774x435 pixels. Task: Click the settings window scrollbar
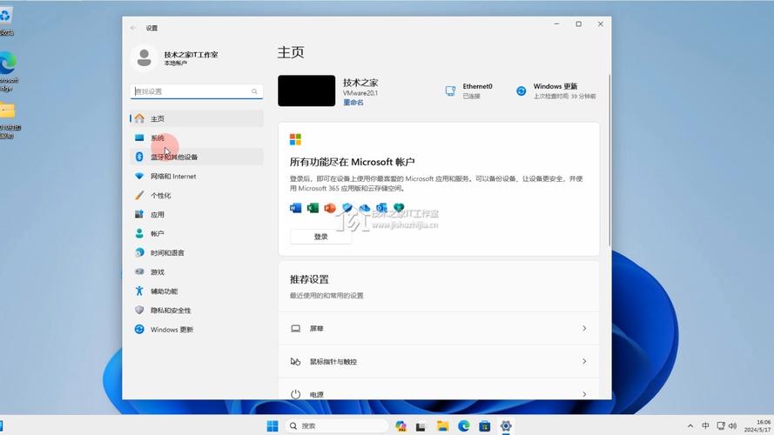click(609, 160)
